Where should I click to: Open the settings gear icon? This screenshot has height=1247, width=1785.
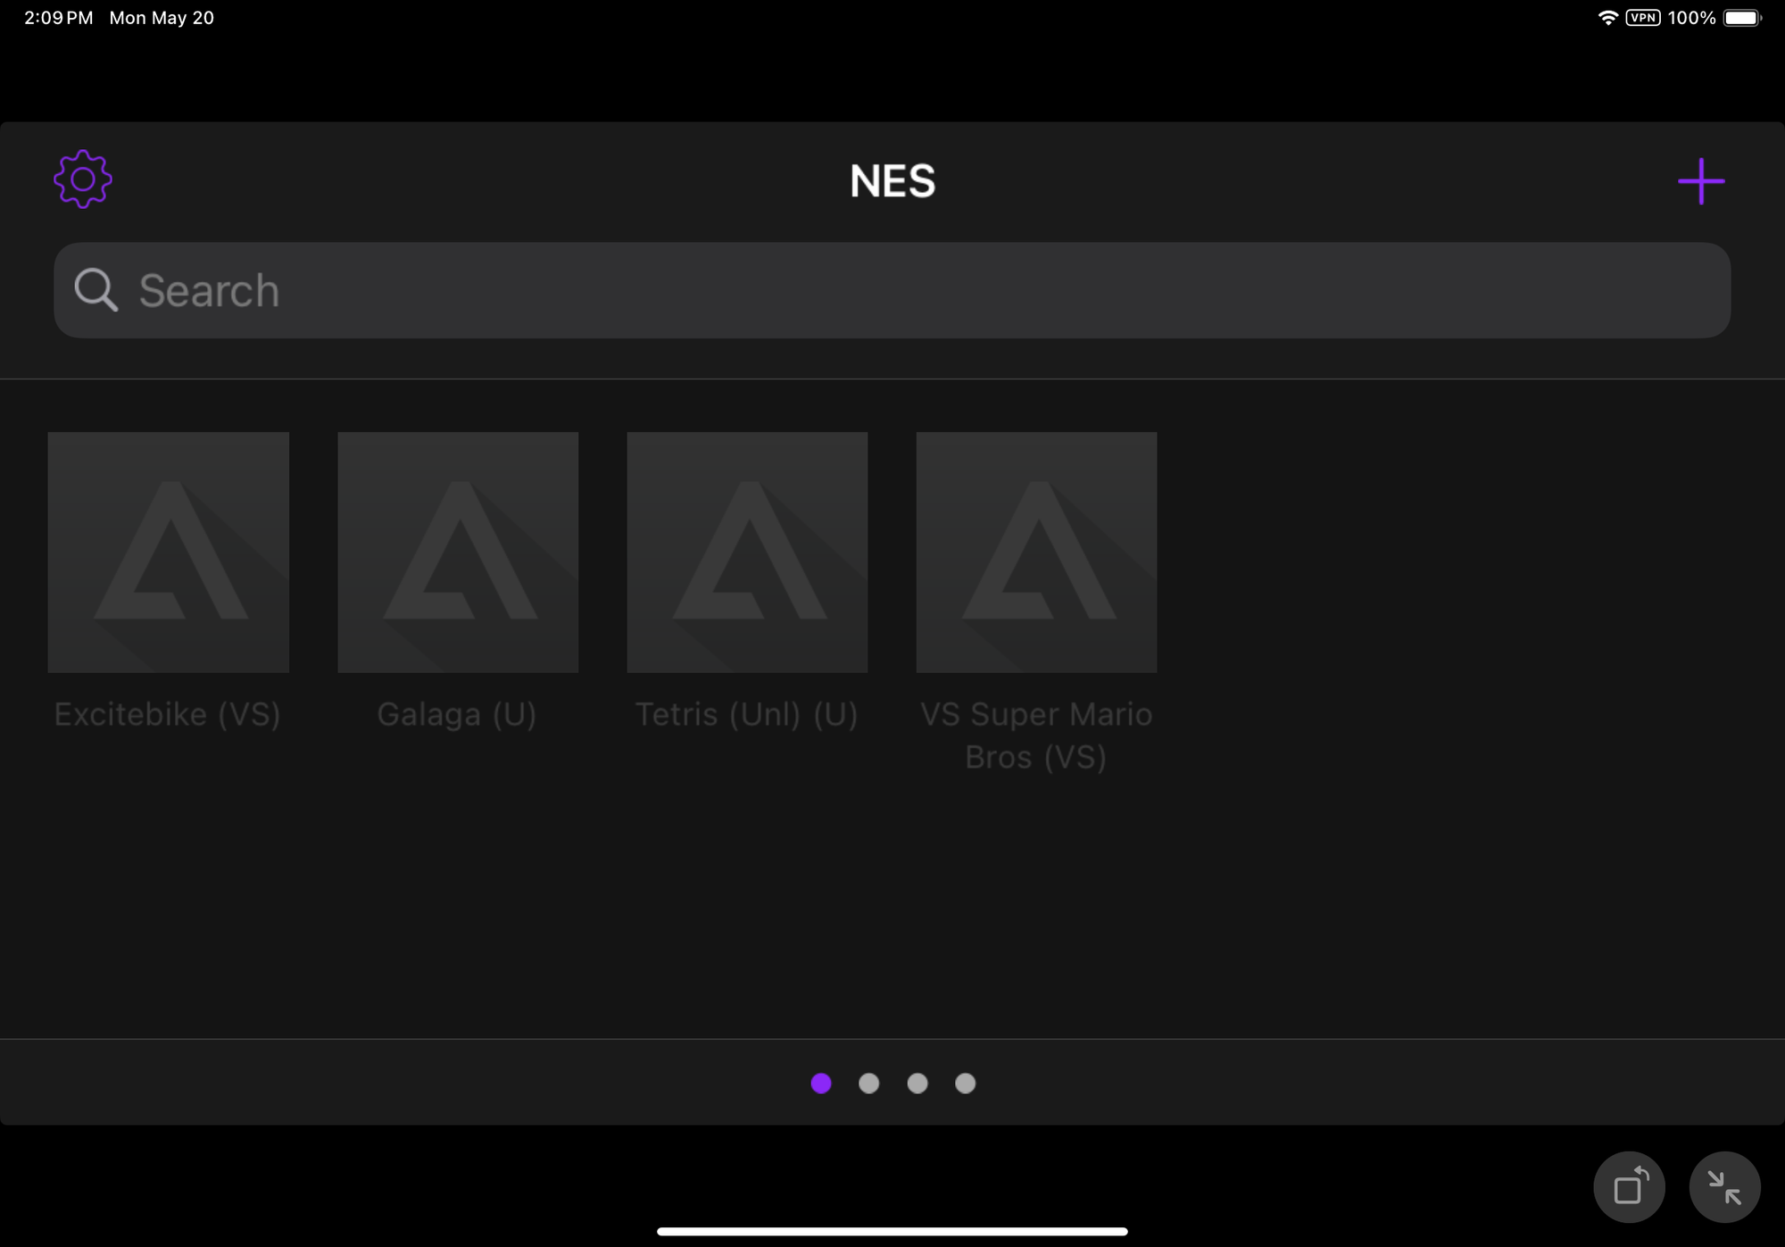pos(82,179)
